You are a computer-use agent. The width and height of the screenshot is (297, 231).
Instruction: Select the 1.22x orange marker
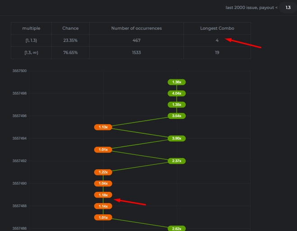[x=103, y=172]
